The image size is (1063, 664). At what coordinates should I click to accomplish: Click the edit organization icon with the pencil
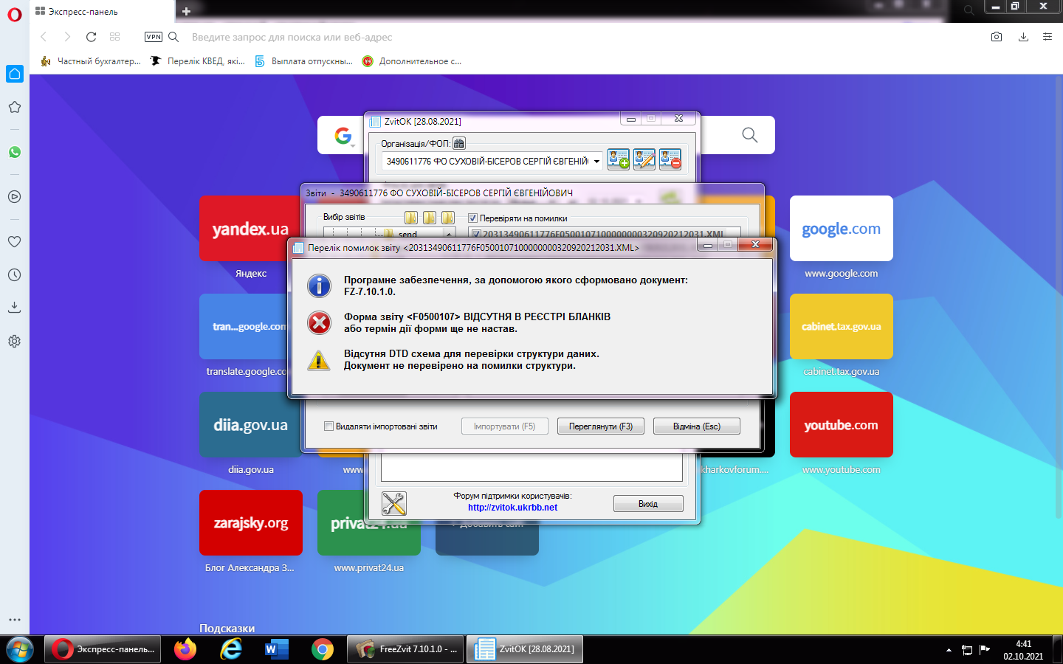tap(644, 159)
